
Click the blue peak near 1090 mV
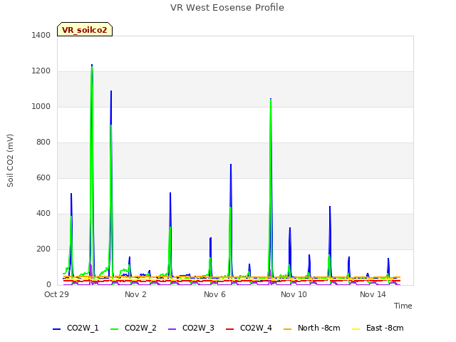[x=111, y=91]
